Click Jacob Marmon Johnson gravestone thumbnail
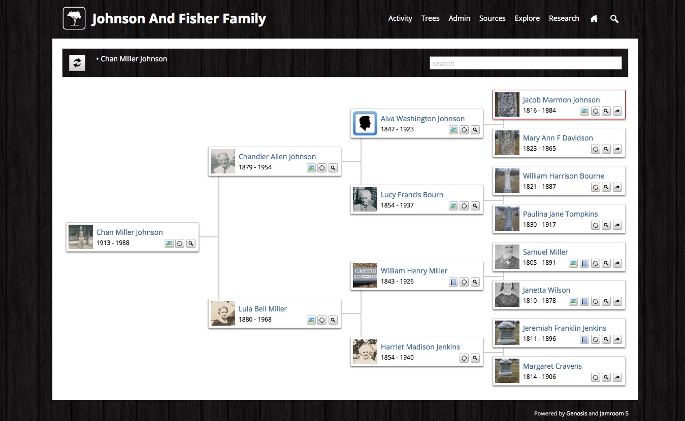This screenshot has width=685, height=421. [x=507, y=104]
